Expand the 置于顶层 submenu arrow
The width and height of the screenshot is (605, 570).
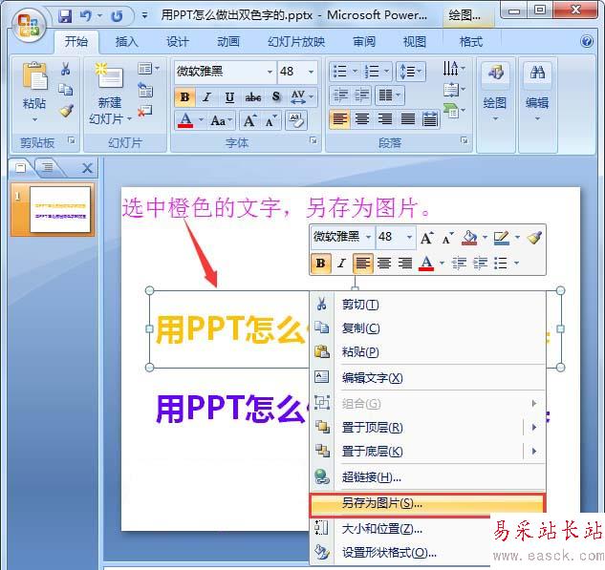click(x=534, y=427)
